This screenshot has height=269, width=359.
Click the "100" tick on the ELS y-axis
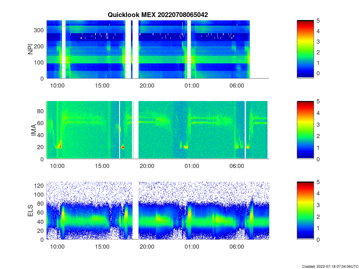pos(39,195)
